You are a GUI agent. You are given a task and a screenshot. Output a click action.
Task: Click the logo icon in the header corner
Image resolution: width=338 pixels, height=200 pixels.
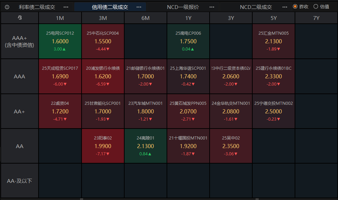(20, 18)
